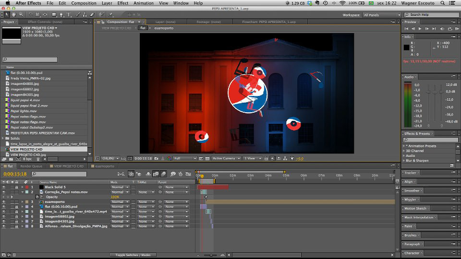Screen dimensions: 461x259
Task: Open the Composition Mini-Flowchart icon
Action: (121, 174)
